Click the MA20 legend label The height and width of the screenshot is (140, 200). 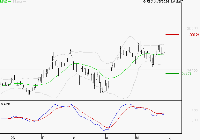point(4,2)
